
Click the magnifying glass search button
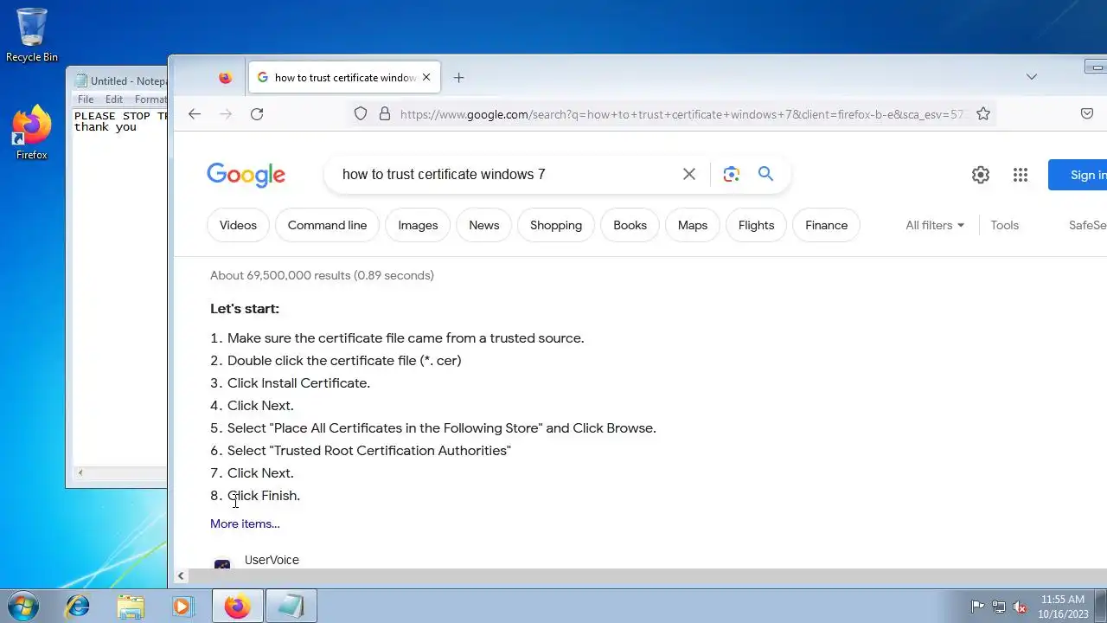(765, 174)
